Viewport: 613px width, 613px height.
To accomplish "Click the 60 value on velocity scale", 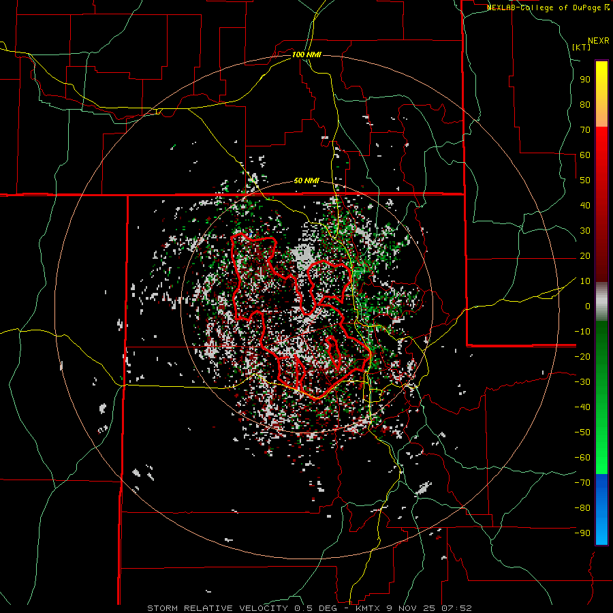I will (x=585, y=155).
